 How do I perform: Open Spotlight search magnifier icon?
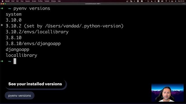pyautogui.click(x=169, y=1)
